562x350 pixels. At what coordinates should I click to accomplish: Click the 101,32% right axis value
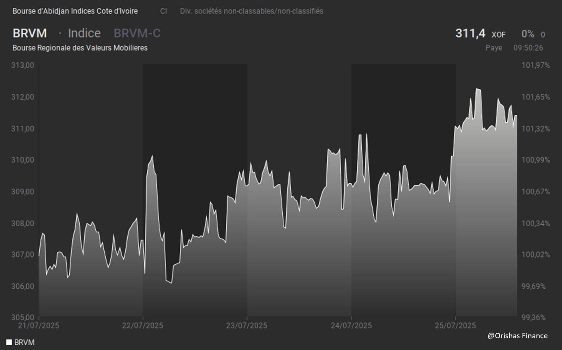[x=536, y=129]
